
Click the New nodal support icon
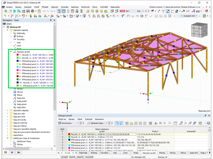(31, 16)
